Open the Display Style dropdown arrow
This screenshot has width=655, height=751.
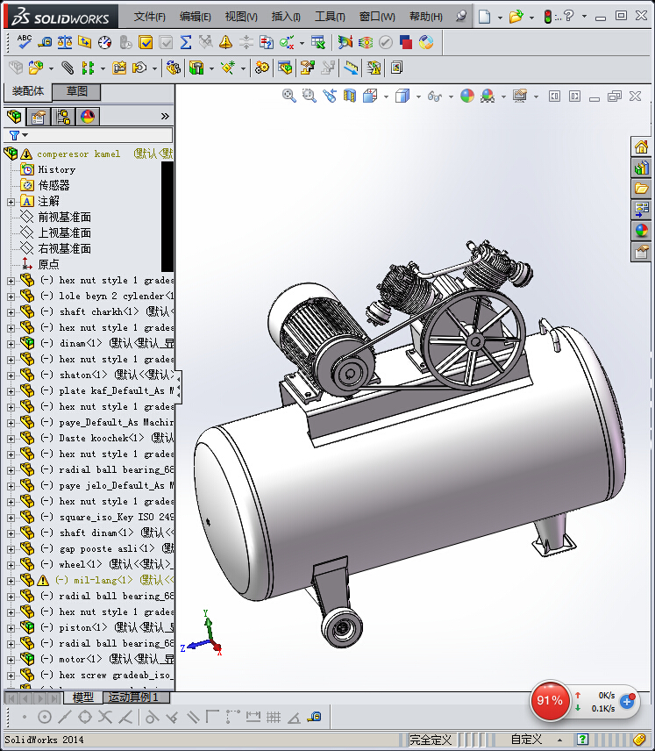[x=418, y=97]
